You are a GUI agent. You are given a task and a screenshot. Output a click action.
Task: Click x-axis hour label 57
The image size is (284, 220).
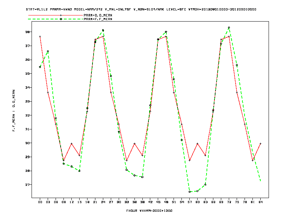190,202
